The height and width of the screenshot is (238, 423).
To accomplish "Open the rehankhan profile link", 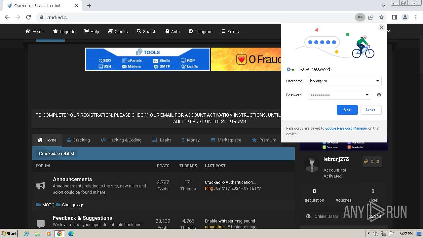I will coord(215,227).
